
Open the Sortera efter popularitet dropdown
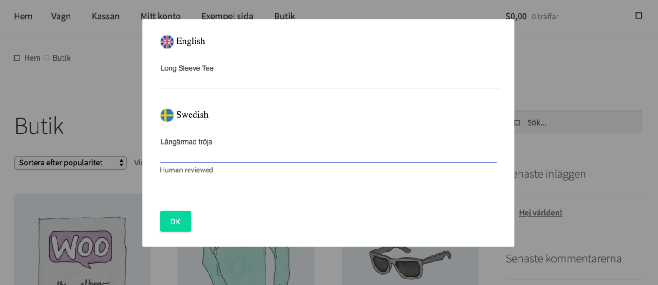(x=70, y=163)
